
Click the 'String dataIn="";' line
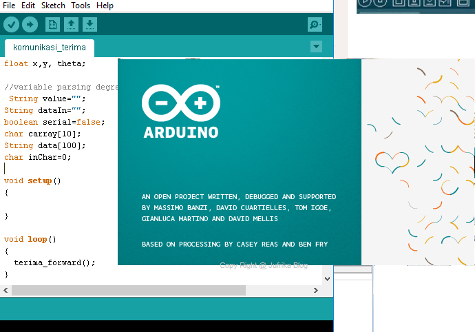point(45,110)
